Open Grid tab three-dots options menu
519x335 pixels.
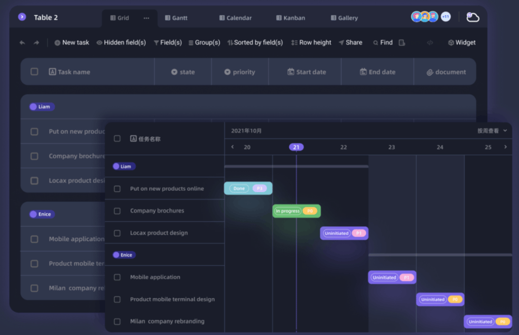[146, 18]
